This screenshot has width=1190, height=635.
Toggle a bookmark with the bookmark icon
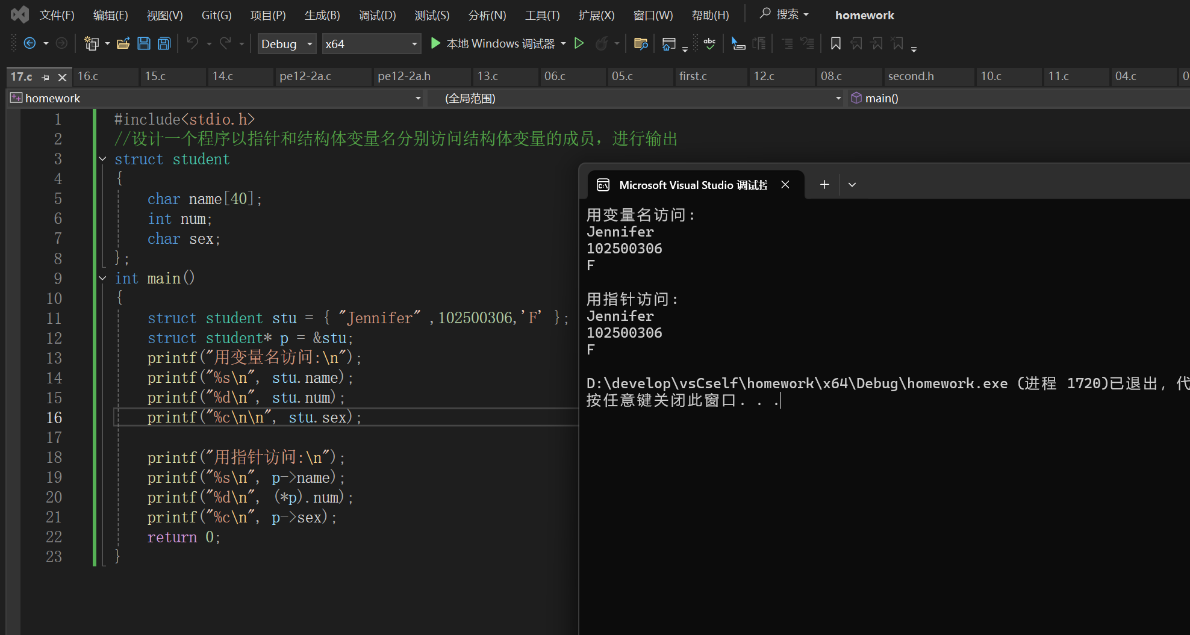[836, 43]
